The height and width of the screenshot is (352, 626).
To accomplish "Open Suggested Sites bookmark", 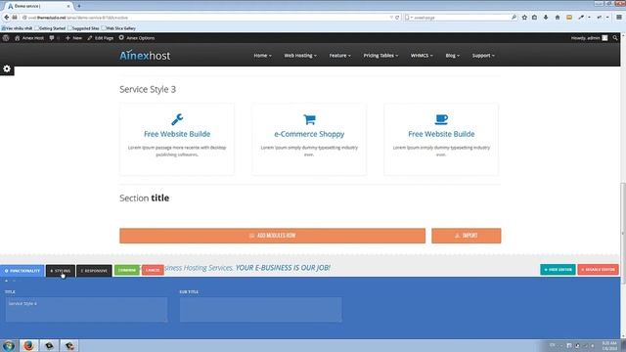I will tap(83, 28).
